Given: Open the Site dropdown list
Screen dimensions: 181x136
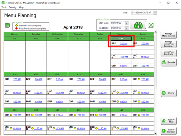Looking at the screenshot, I should click(x=155, y=13).
